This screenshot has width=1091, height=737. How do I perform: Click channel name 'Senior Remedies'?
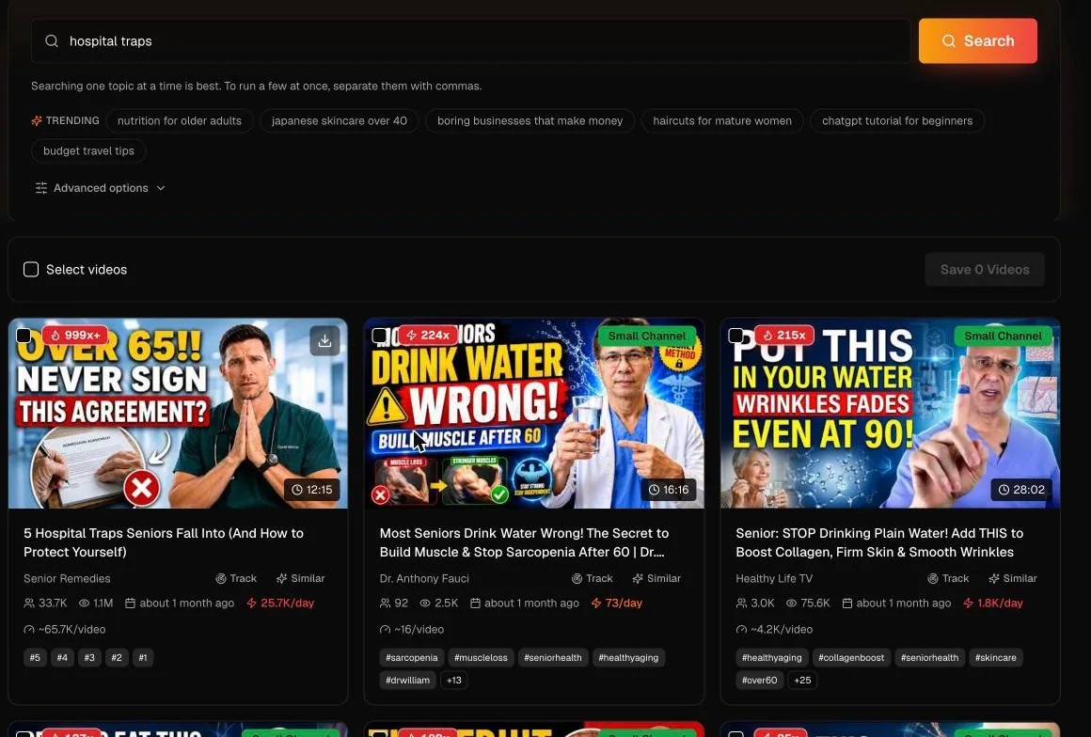67,578
